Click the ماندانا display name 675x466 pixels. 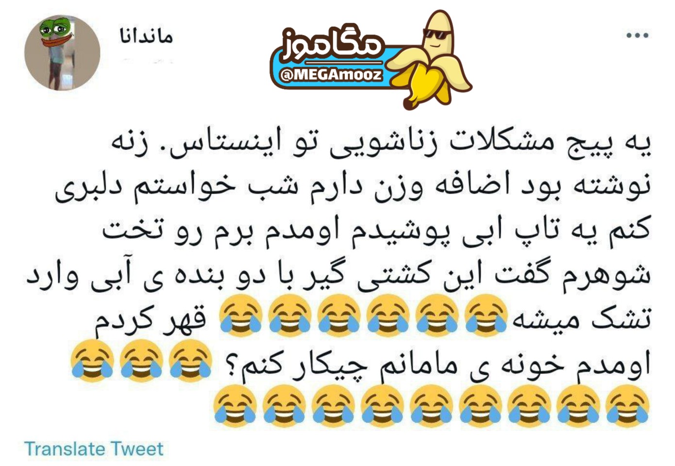pyautogui.click(x=146, y=36)
